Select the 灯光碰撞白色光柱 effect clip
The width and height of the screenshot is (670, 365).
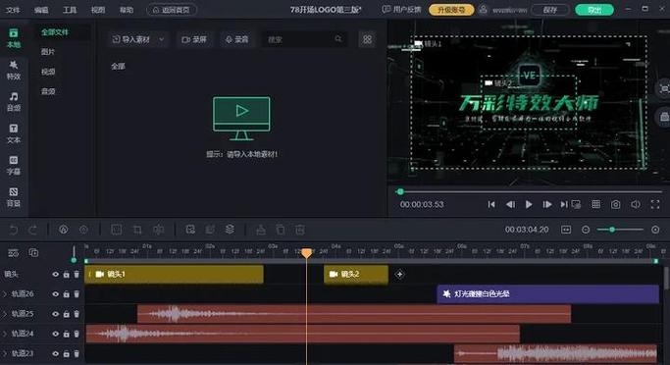pyautogui.click(x=547, y=294)
